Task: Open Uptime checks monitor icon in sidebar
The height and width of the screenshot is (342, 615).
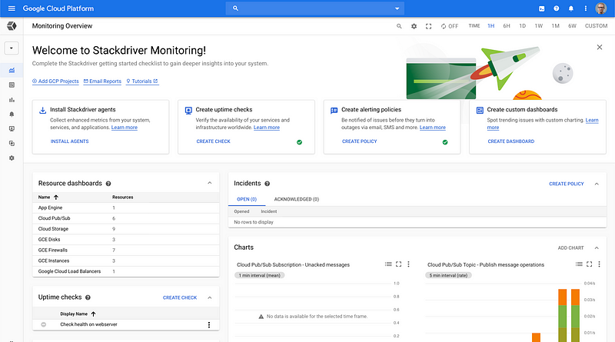Action: point(12,128)
